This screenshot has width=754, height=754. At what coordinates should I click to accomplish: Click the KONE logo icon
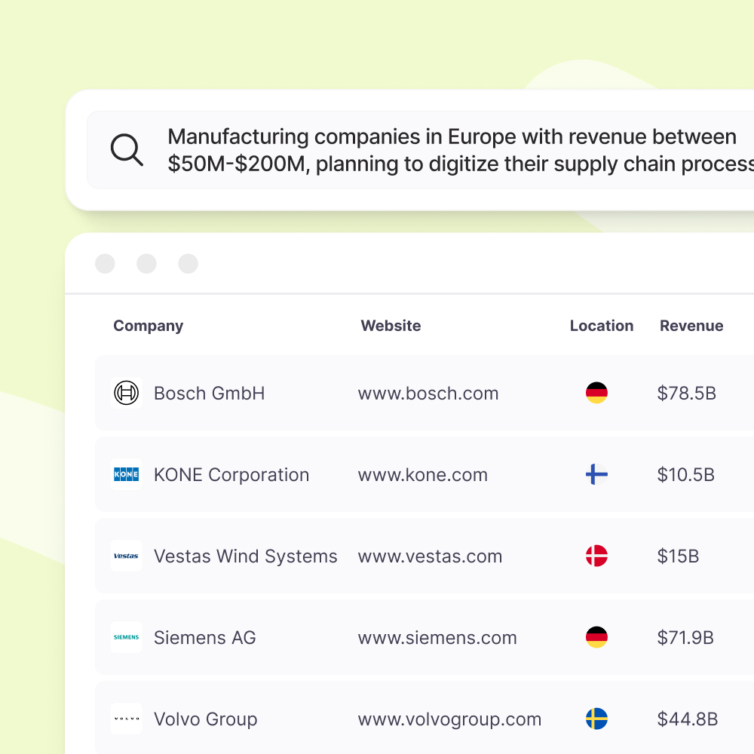[127, 474]
